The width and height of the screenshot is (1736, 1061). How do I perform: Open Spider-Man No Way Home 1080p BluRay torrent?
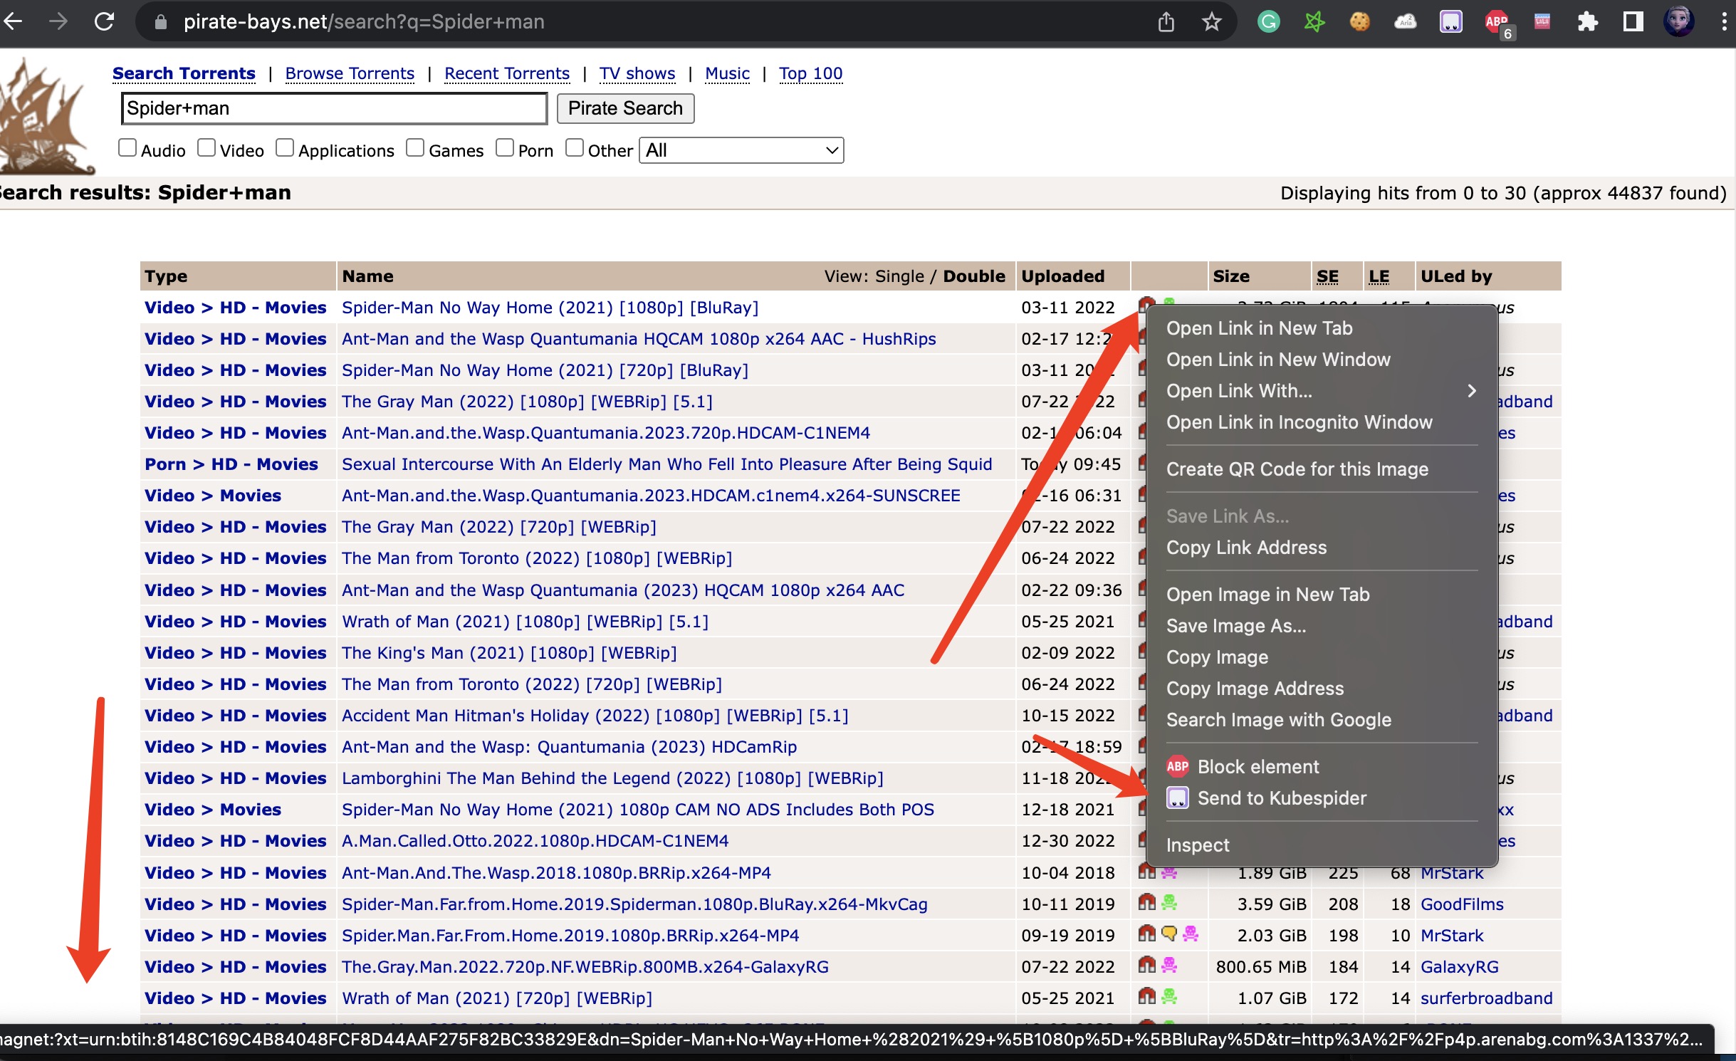coord(550,308)
